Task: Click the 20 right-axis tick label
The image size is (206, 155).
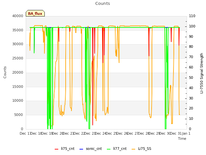Action: pyautogui.click(x=191, y=108)
